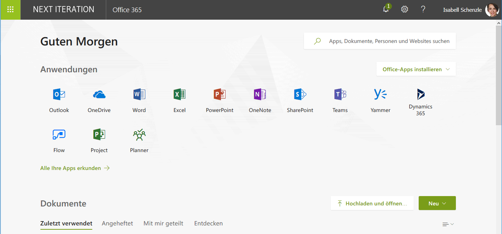Click the vertical scrollbar thumb
The image size is (502, 234).
(499, 75)
